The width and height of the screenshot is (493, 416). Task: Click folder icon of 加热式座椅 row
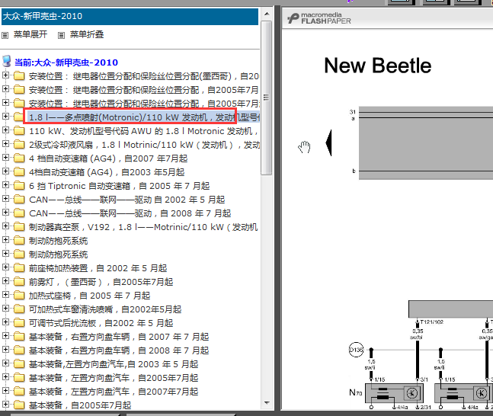pyautogui.click(x=19, y=296)
